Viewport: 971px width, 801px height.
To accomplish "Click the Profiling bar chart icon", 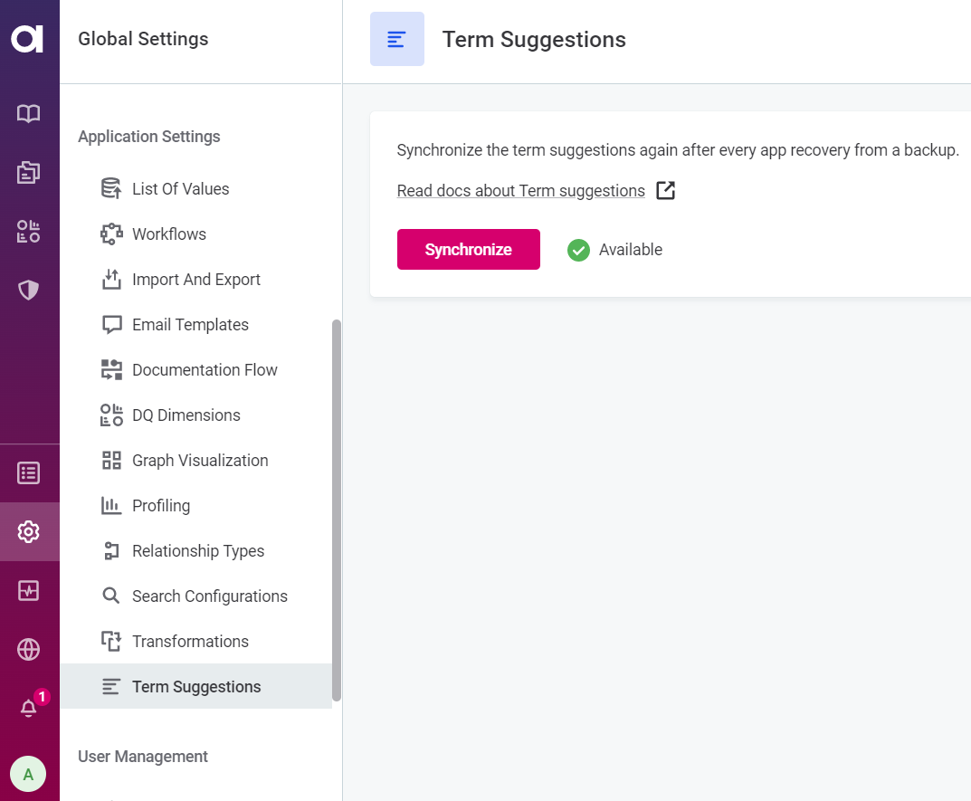I will pyautogui.click(x=110, y=505).
